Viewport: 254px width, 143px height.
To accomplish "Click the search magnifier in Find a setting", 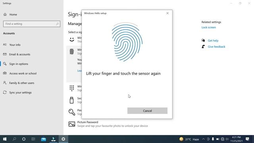I will pyautogui.click(x=57, y=24).
